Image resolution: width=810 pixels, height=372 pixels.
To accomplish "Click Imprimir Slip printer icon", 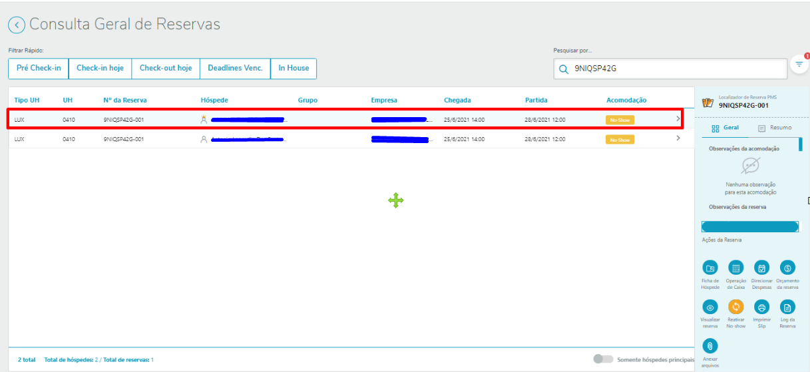I will click(x=762, y=307).
